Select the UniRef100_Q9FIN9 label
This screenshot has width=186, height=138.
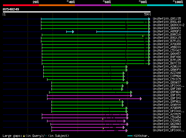(x=167, y=89)
